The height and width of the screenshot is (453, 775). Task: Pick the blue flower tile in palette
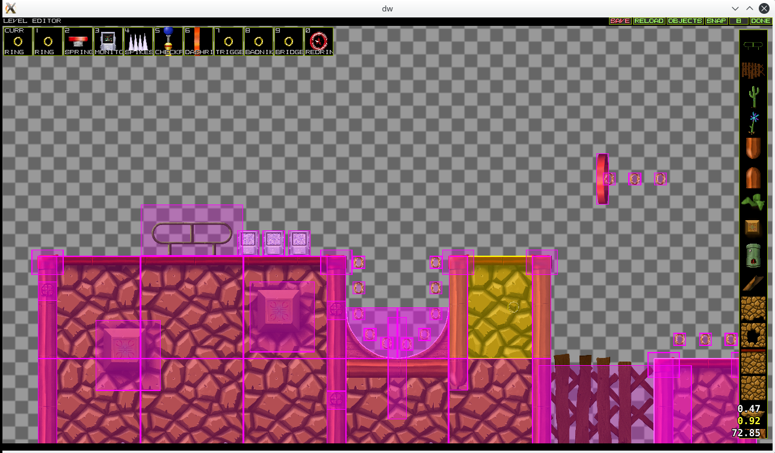(x=752, y=122)
